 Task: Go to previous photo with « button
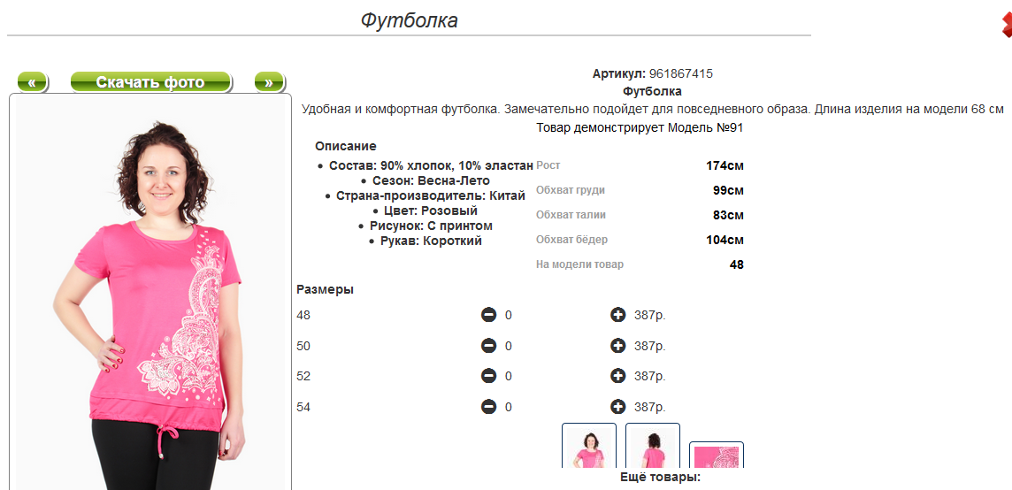(32, 82)
